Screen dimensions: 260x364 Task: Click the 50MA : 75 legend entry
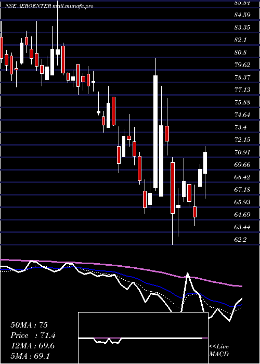pos(29,325)
